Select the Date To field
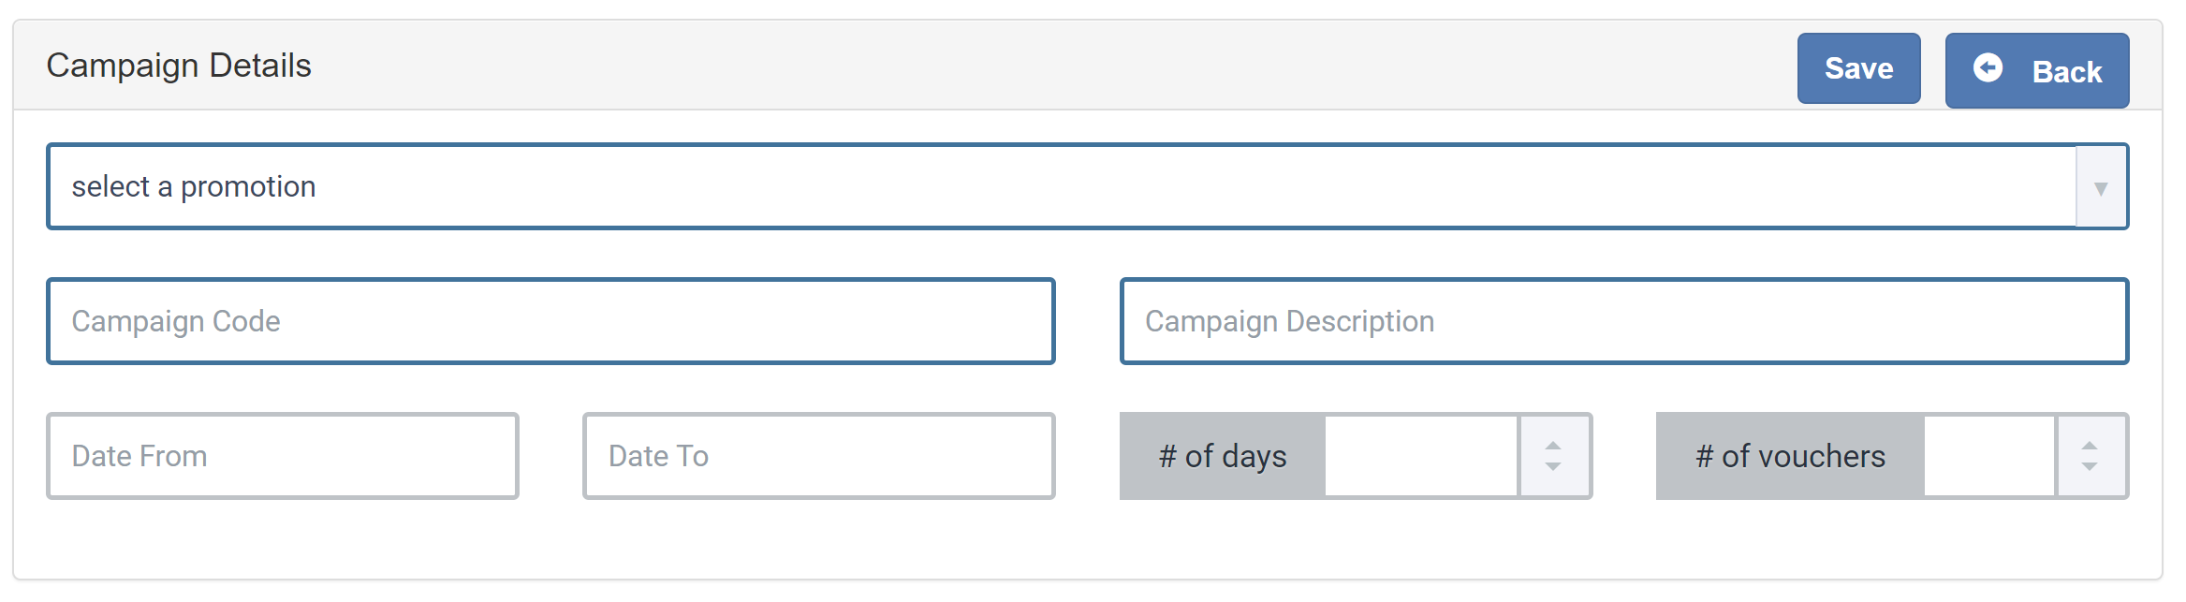Screen dimensions: 2186x602 pyautogui.click(x=819, y=456)
